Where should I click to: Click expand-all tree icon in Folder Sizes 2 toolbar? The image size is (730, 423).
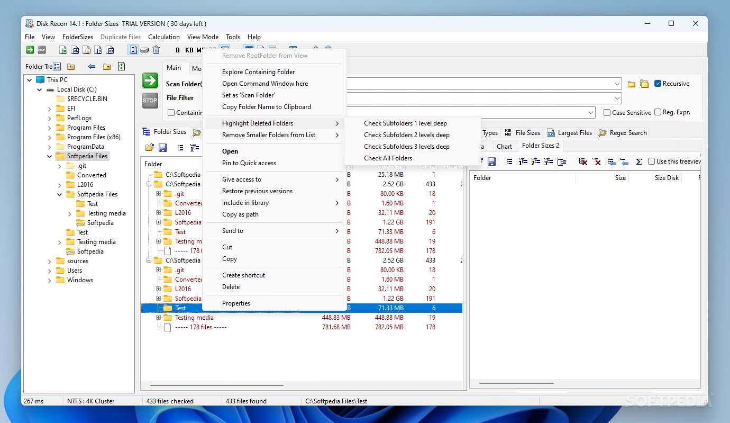tap(509, 161)
